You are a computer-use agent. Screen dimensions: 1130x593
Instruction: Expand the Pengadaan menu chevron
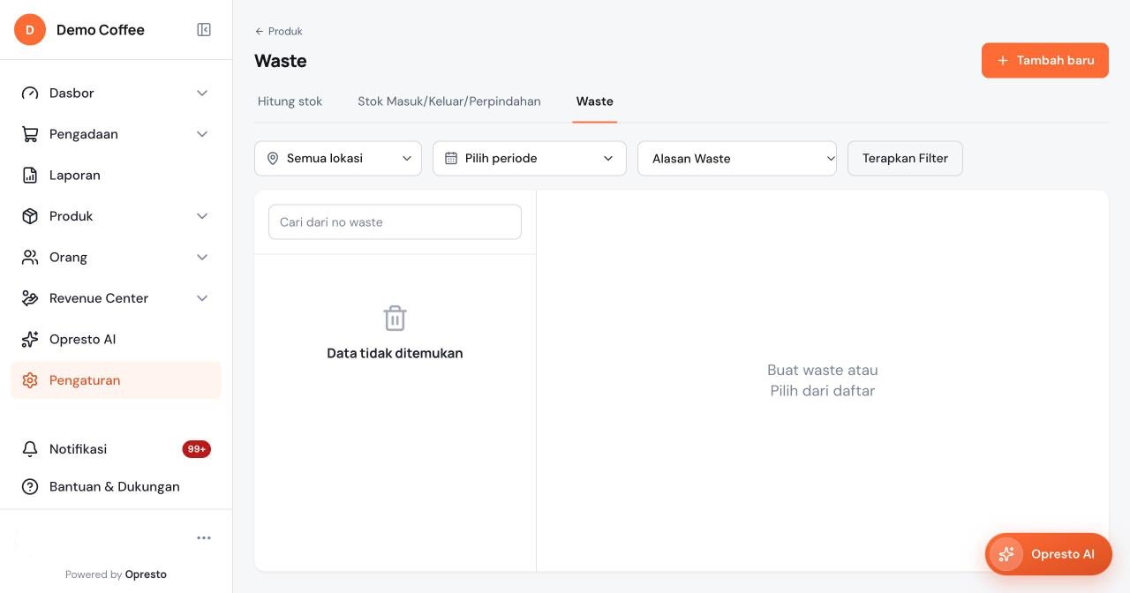point(202,134)
